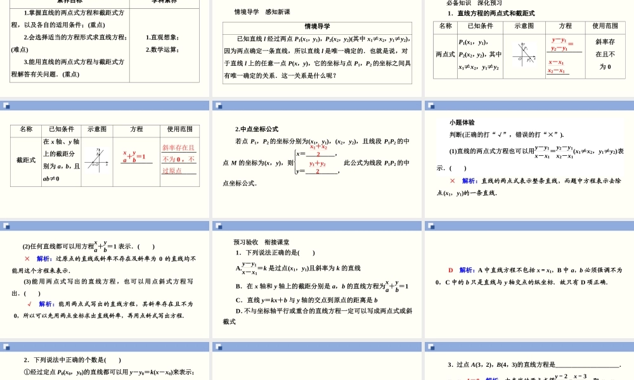Click the red formula x/a+y/b=1 in the table
This screenshot has width=634, height=380.
134,156
